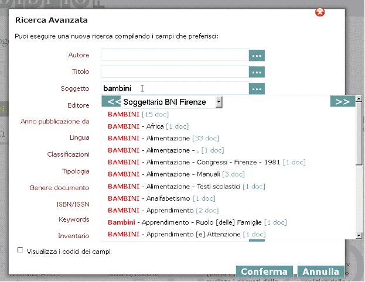The image size is (365, 282).
Task: Go to previous subject list page
Action: pos(111,102)
